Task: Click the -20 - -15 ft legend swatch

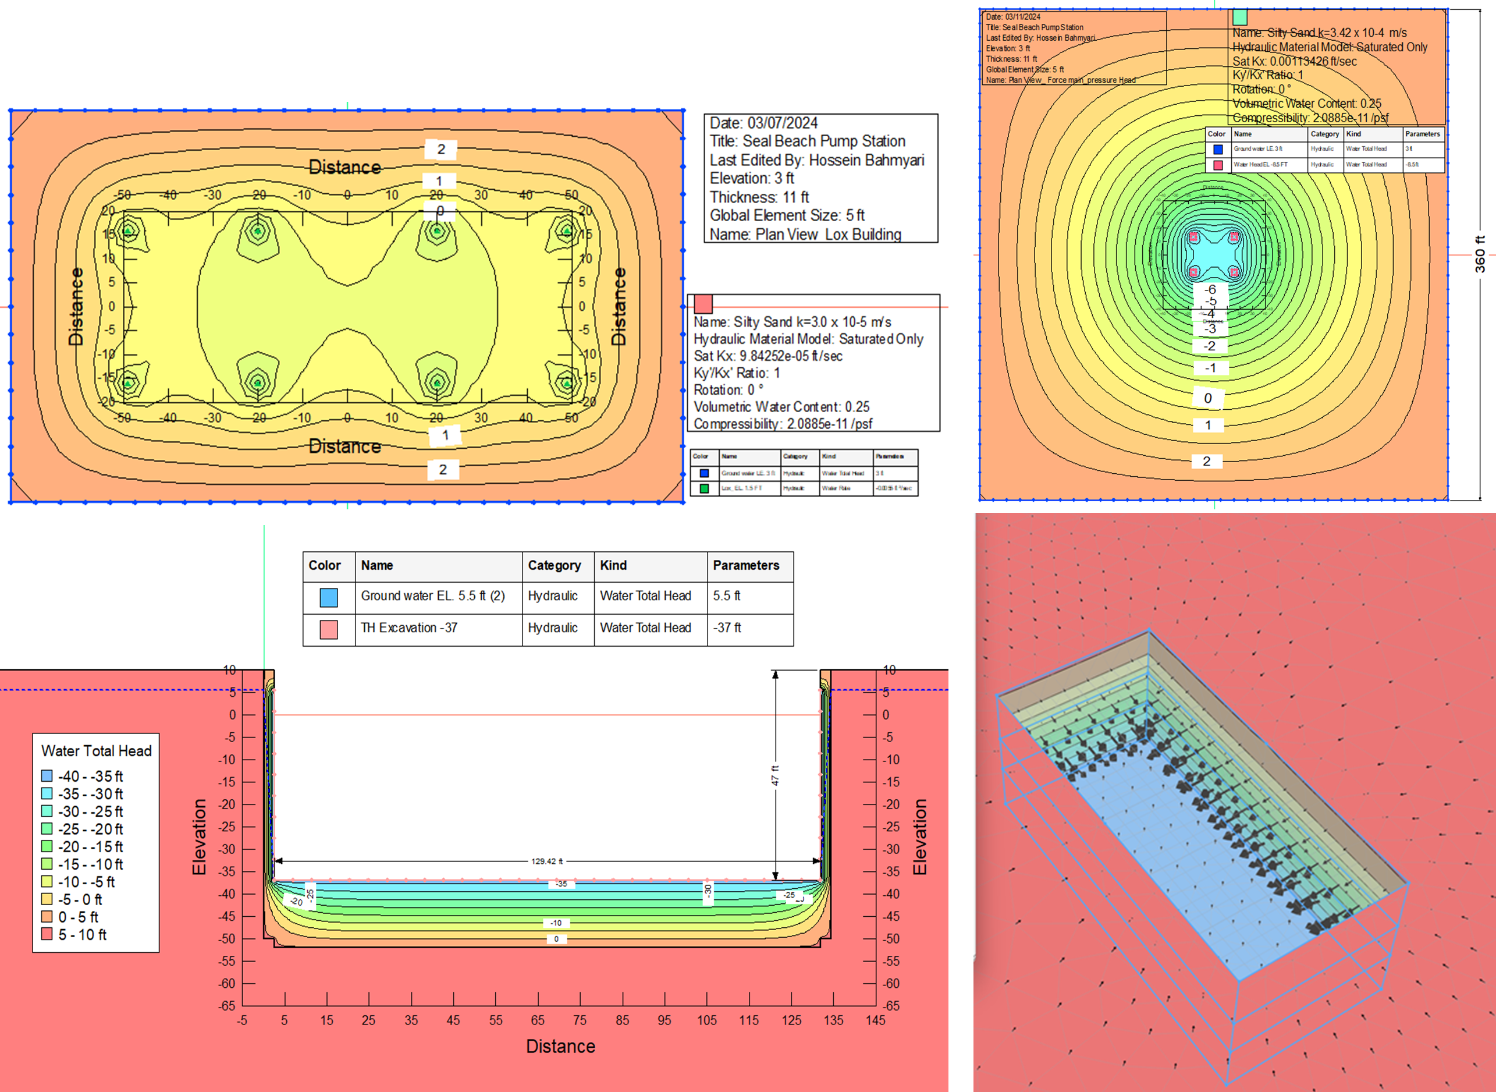Action: [47, 846]
